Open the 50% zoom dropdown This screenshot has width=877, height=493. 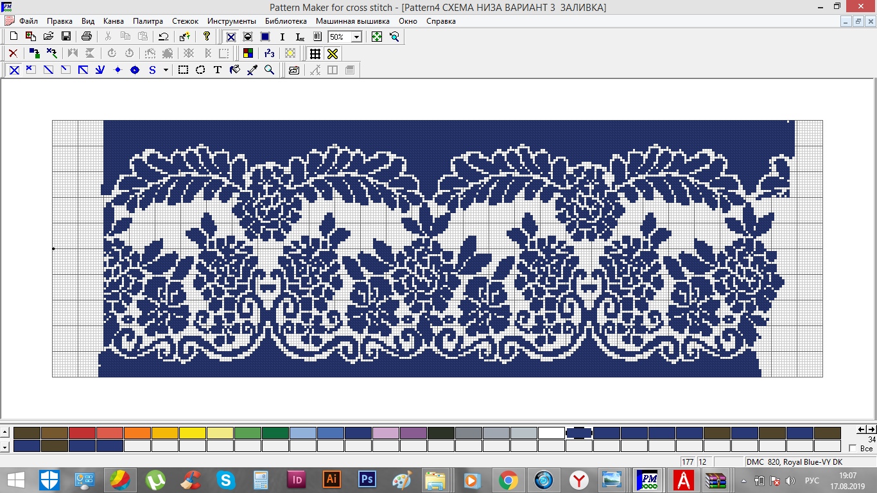[356, 37]
